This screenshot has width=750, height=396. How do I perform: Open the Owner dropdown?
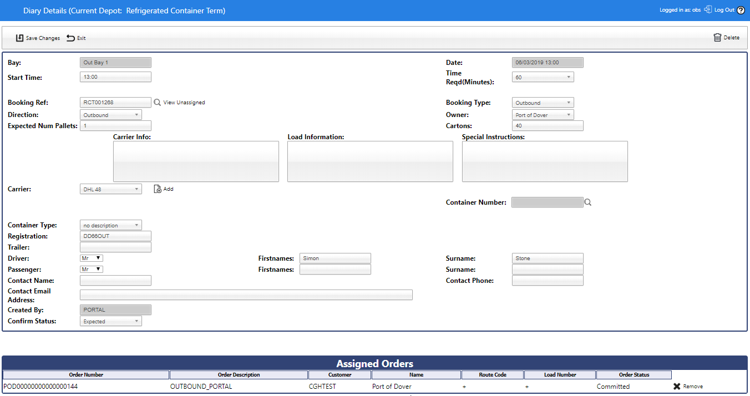[x=543, y=115]
